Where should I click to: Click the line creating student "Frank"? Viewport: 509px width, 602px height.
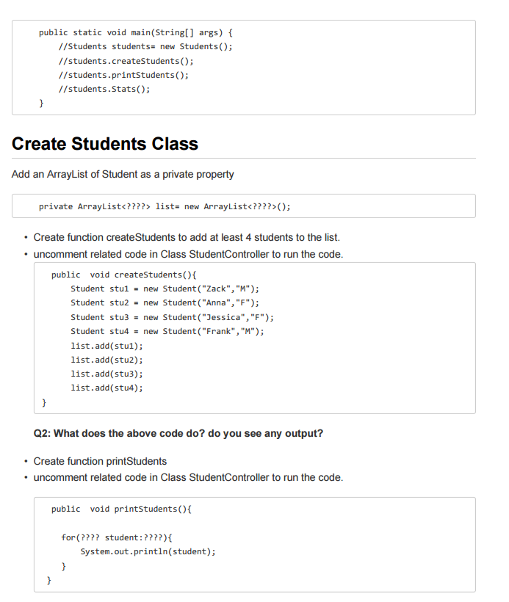coord(167,331)
